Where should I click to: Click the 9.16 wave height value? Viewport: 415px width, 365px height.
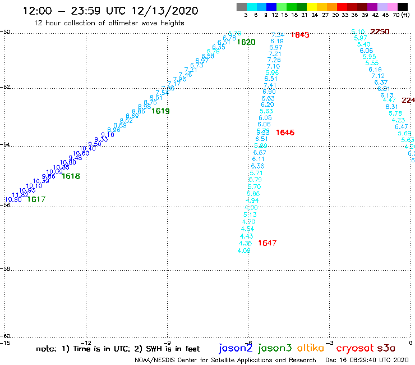click(x=108, y=135)
